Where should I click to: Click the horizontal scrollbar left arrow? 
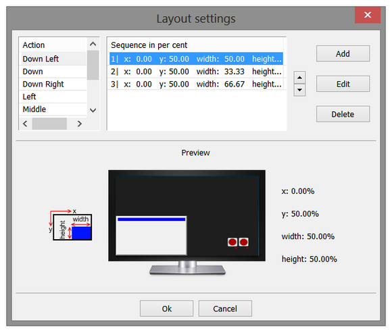[25, 124]
